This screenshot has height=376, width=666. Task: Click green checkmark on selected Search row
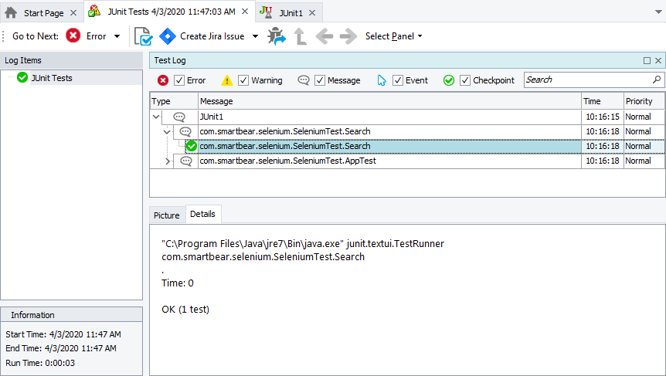[x=192, y=146]
